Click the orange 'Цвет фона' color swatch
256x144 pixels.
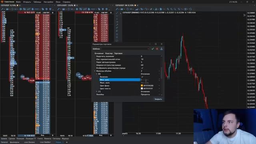[142, 86]
